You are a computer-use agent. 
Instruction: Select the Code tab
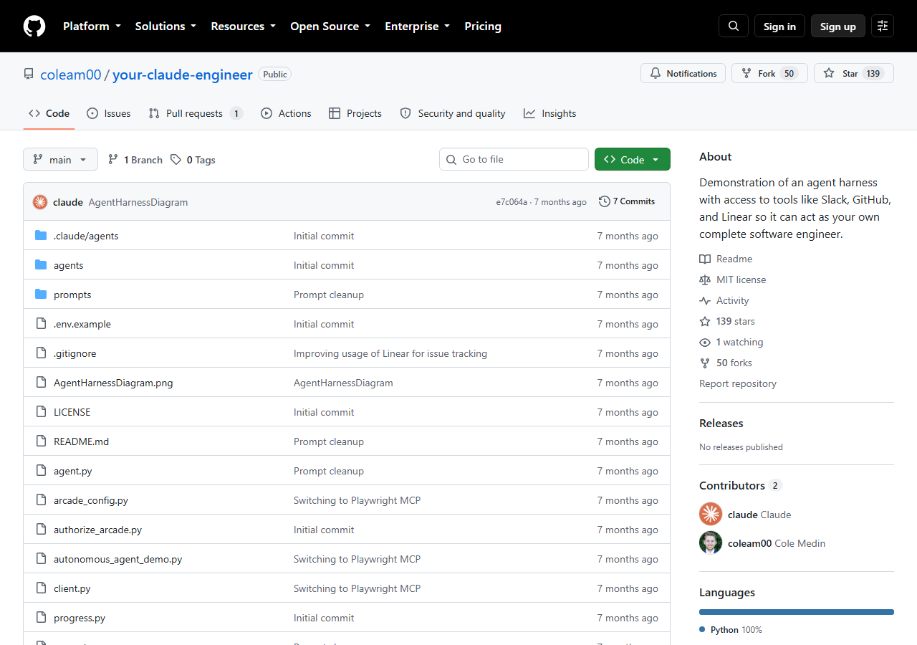coord(49,113)
